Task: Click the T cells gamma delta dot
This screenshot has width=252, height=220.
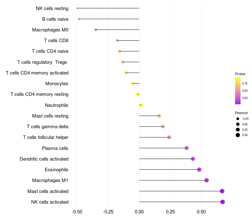Action: (x=163, y=127)
